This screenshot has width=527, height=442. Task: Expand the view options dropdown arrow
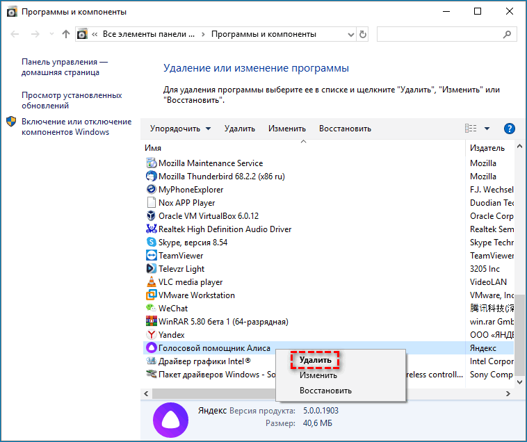[x=487, y=129]
